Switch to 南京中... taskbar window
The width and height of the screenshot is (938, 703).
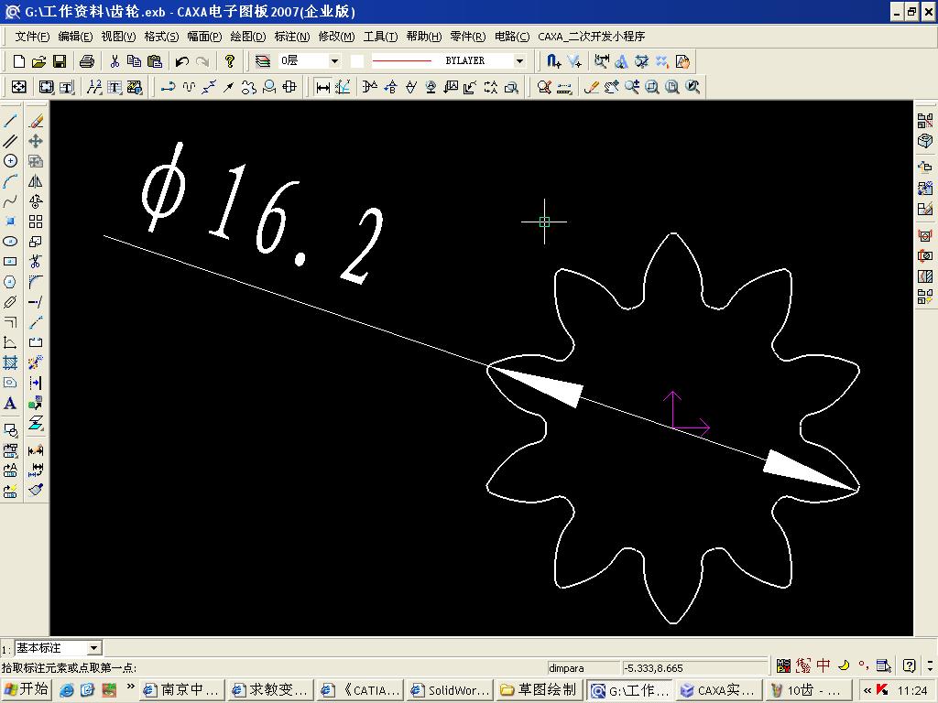[182, 690]
